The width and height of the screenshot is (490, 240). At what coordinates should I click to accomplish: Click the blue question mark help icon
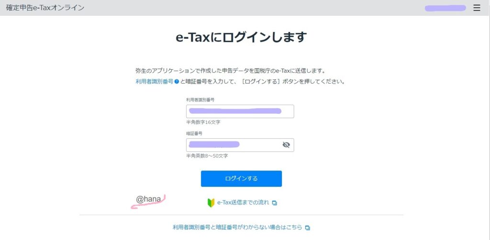(177, 82)
